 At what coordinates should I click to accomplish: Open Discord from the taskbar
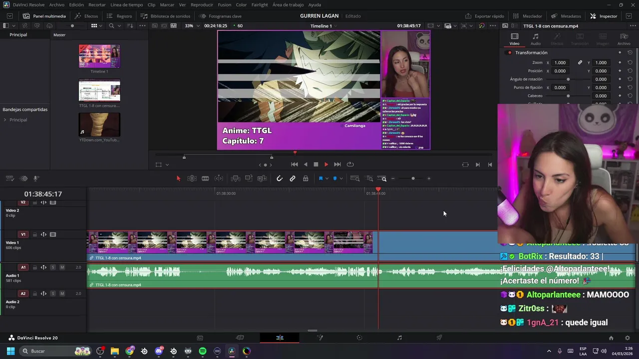coord(159,351)
